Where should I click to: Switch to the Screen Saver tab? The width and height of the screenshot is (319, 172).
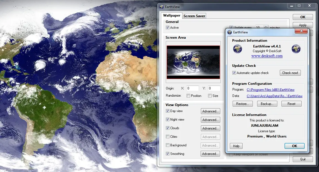point(194,16)
